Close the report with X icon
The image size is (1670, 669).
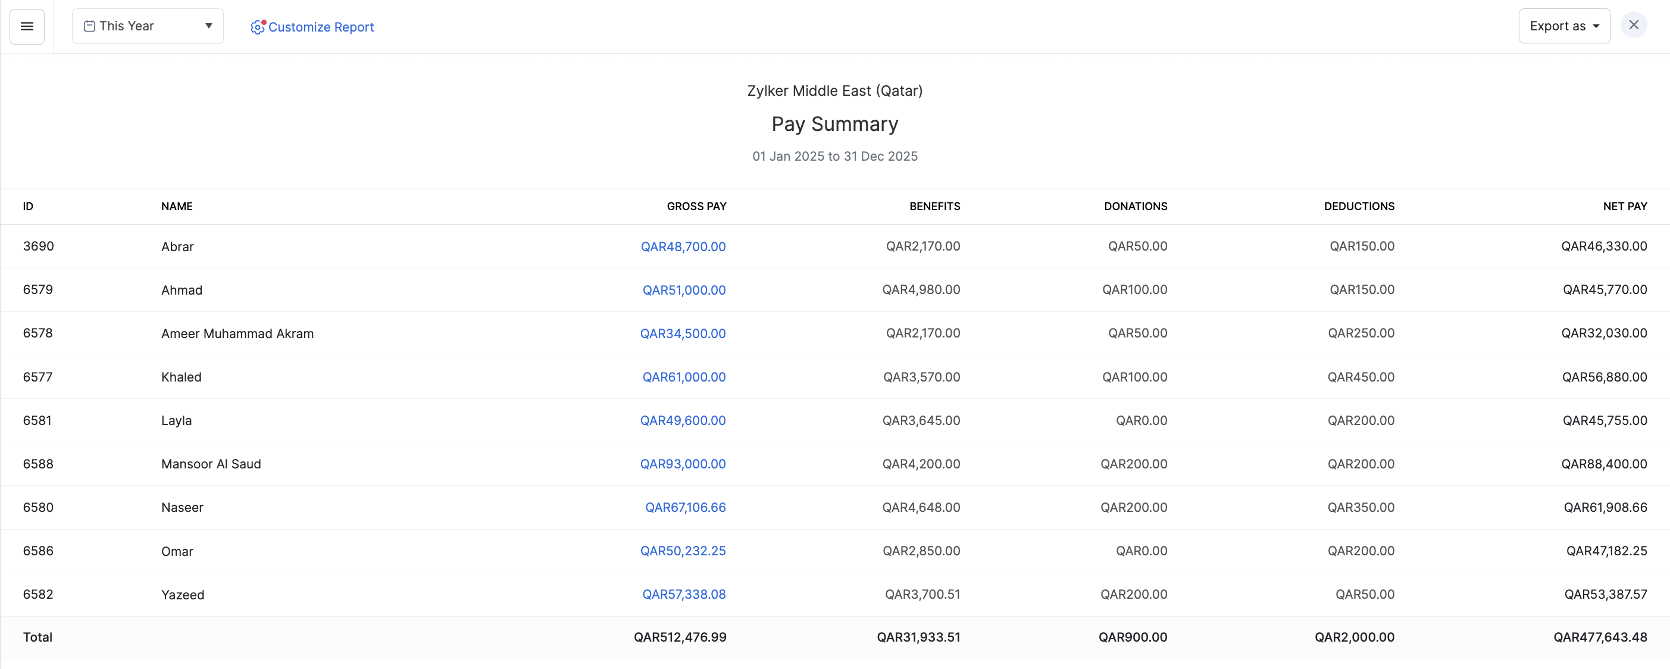[x=1633, y=25]
